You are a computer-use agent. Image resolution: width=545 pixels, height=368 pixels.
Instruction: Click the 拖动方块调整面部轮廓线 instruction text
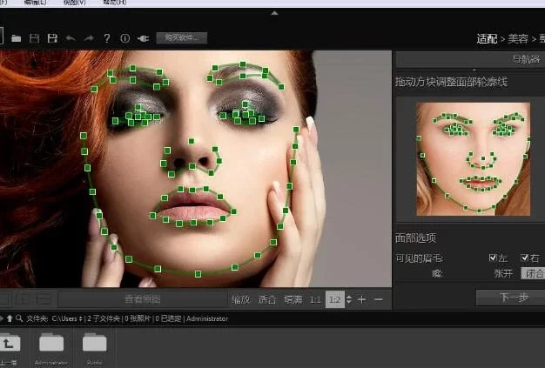[x=451, y=82]
